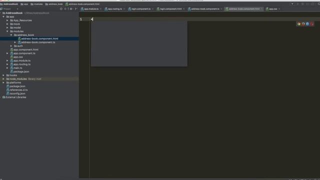Screen dimensions: 320x180
Task: Select main.ts in project tree
Action: [x=18, y=68]
